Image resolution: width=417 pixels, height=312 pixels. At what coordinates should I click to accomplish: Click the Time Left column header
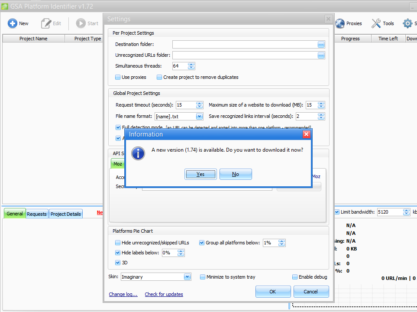[x=388, y=39]
